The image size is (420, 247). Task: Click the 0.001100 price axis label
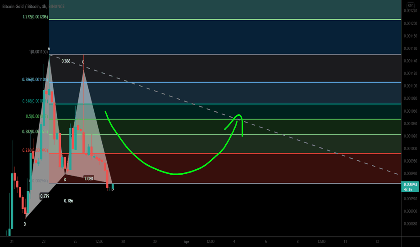tap(411, 86)
